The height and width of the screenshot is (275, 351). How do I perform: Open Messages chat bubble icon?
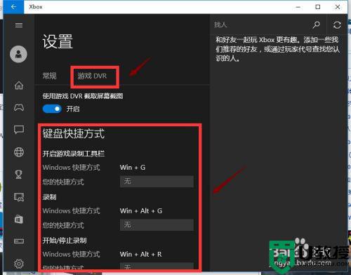[19, 130]
